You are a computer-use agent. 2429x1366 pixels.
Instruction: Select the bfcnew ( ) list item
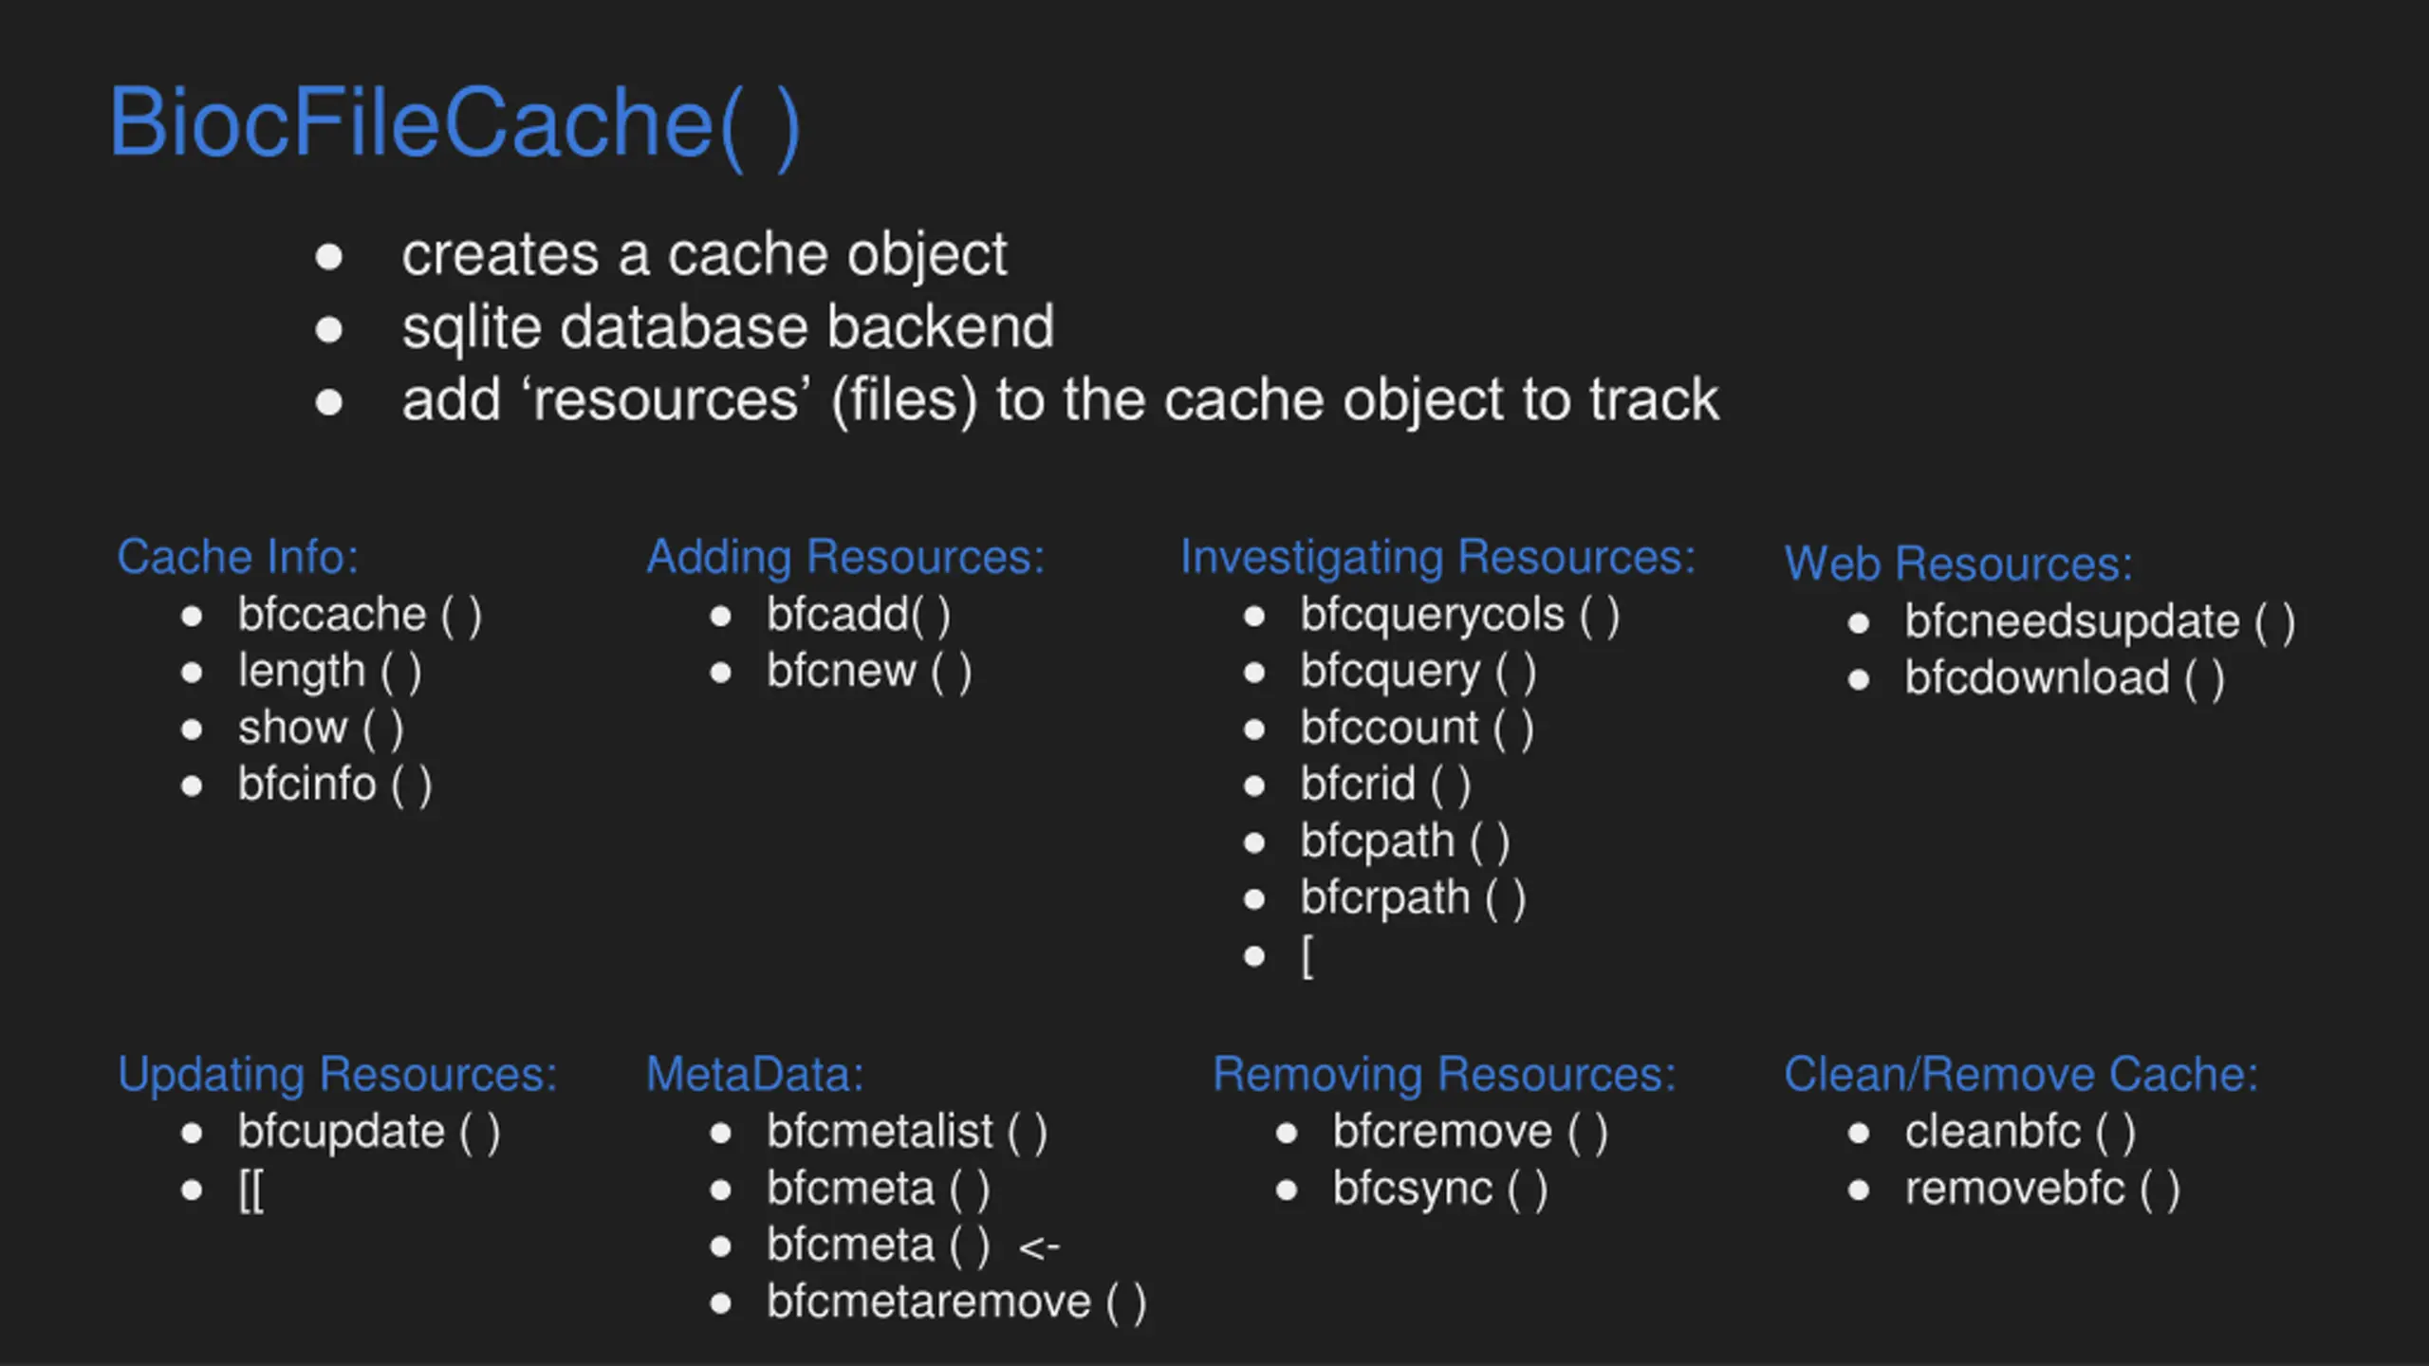click(868, 672)
